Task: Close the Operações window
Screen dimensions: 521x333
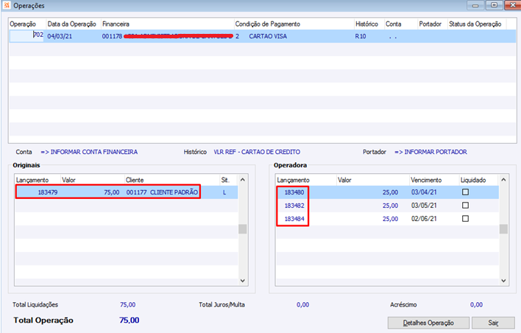Action: (513, 5)
